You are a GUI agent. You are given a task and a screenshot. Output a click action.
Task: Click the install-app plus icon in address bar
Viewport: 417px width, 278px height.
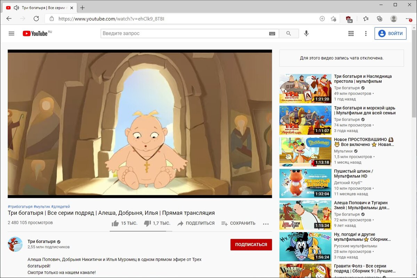point(322,19)
